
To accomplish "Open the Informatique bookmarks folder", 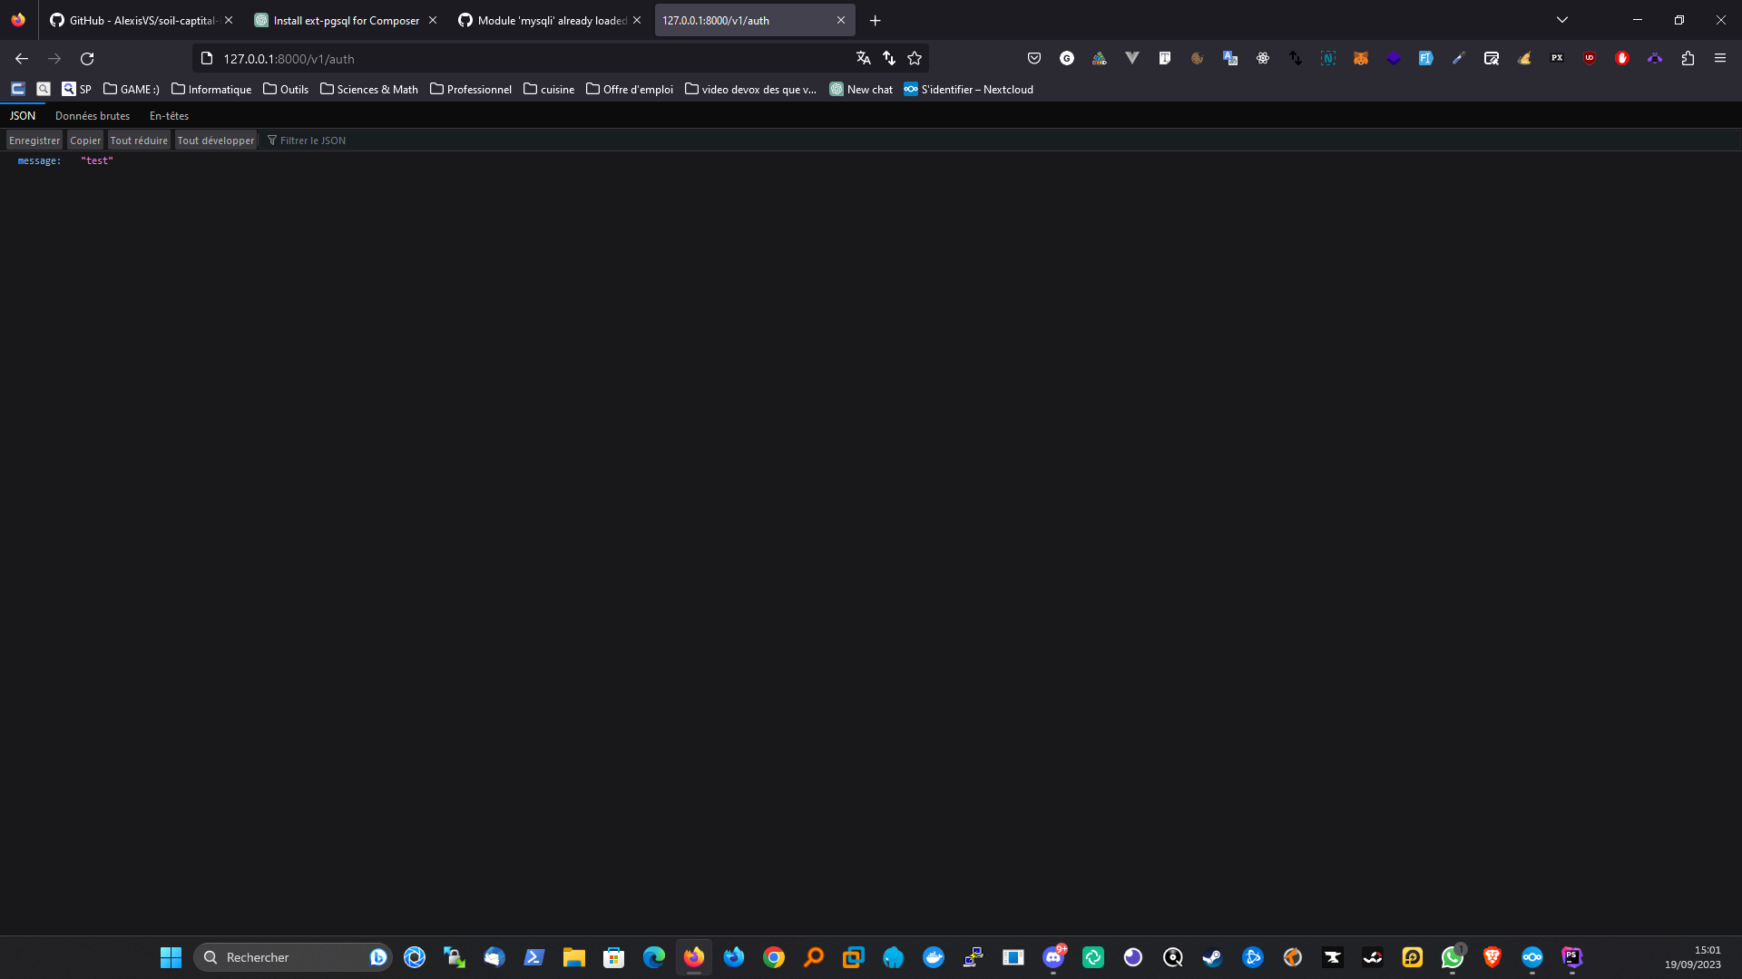I will 211,89.
